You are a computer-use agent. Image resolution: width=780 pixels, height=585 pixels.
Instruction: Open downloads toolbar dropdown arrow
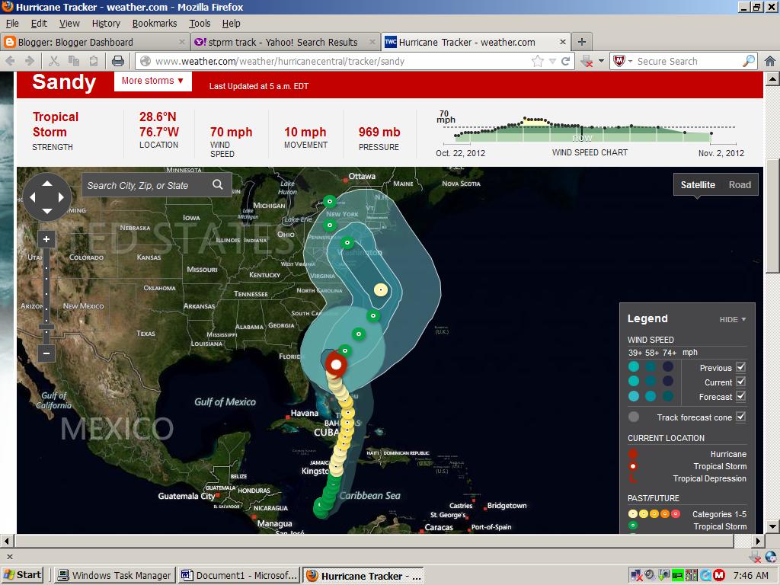[601, 61]
